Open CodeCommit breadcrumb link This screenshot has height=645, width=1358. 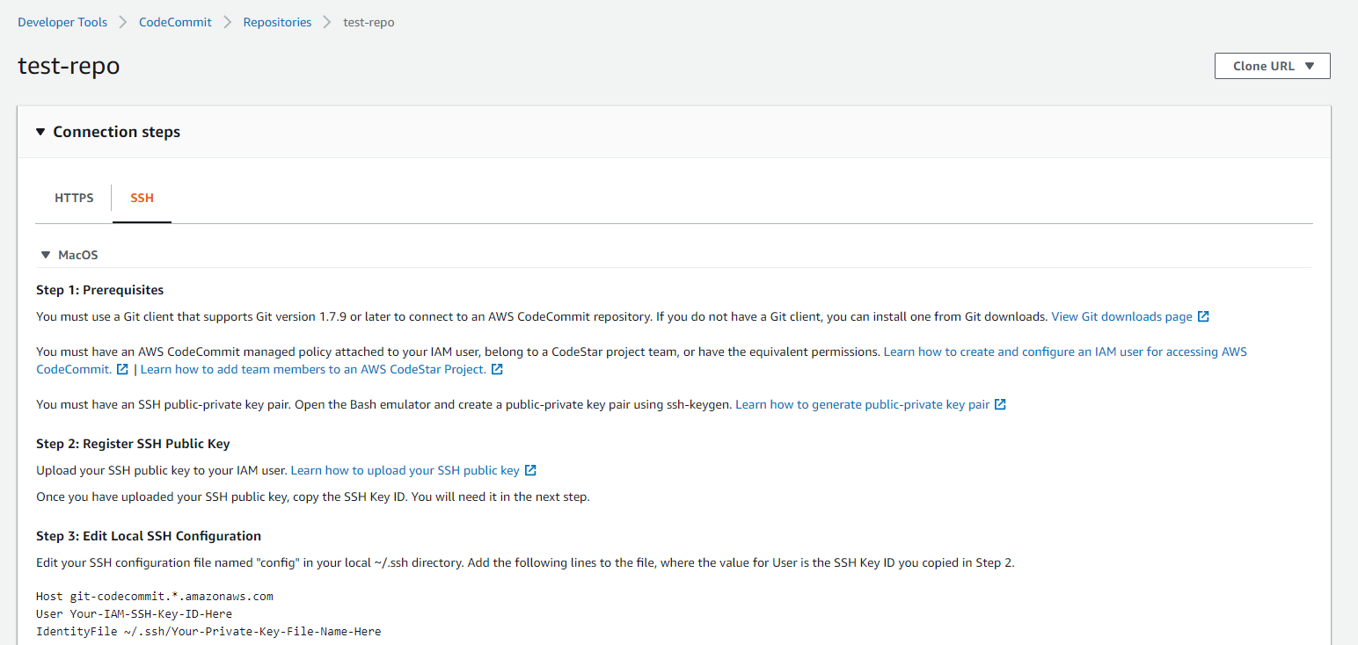[175, 22]
